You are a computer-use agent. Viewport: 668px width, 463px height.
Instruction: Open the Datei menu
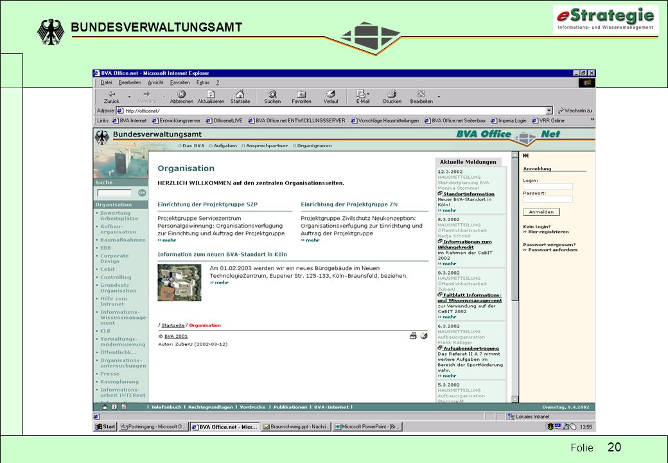(x=106, y=83)
